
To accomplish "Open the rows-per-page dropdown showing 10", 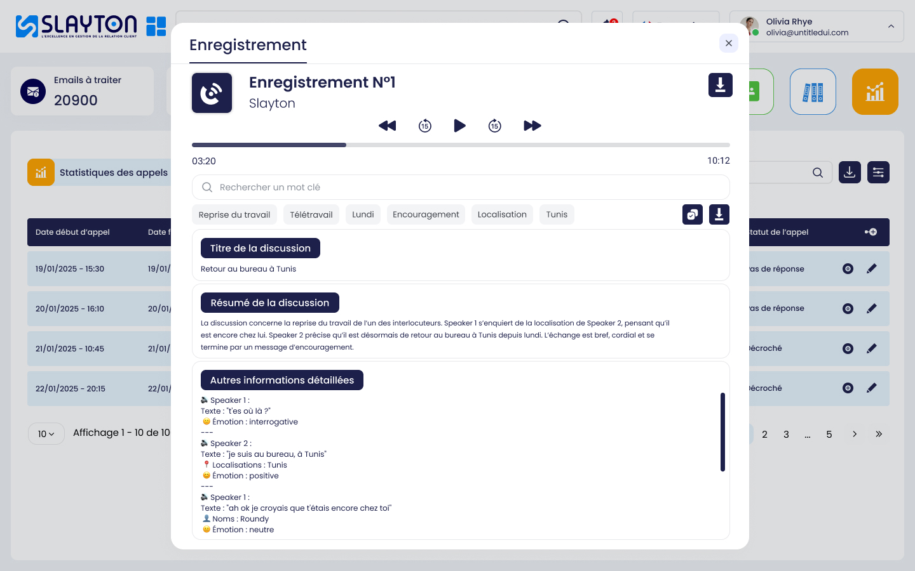I will [x=46, y=434].
